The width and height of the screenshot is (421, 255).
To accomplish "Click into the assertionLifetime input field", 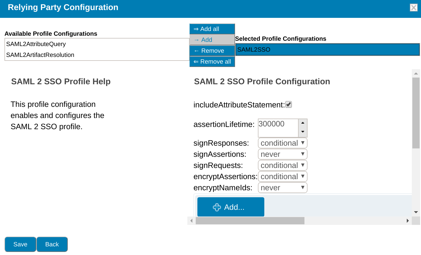I will [x=278, y=127].
